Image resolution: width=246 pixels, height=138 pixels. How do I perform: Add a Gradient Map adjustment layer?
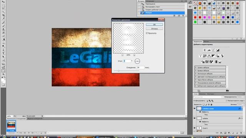click(x=216, y=62)
